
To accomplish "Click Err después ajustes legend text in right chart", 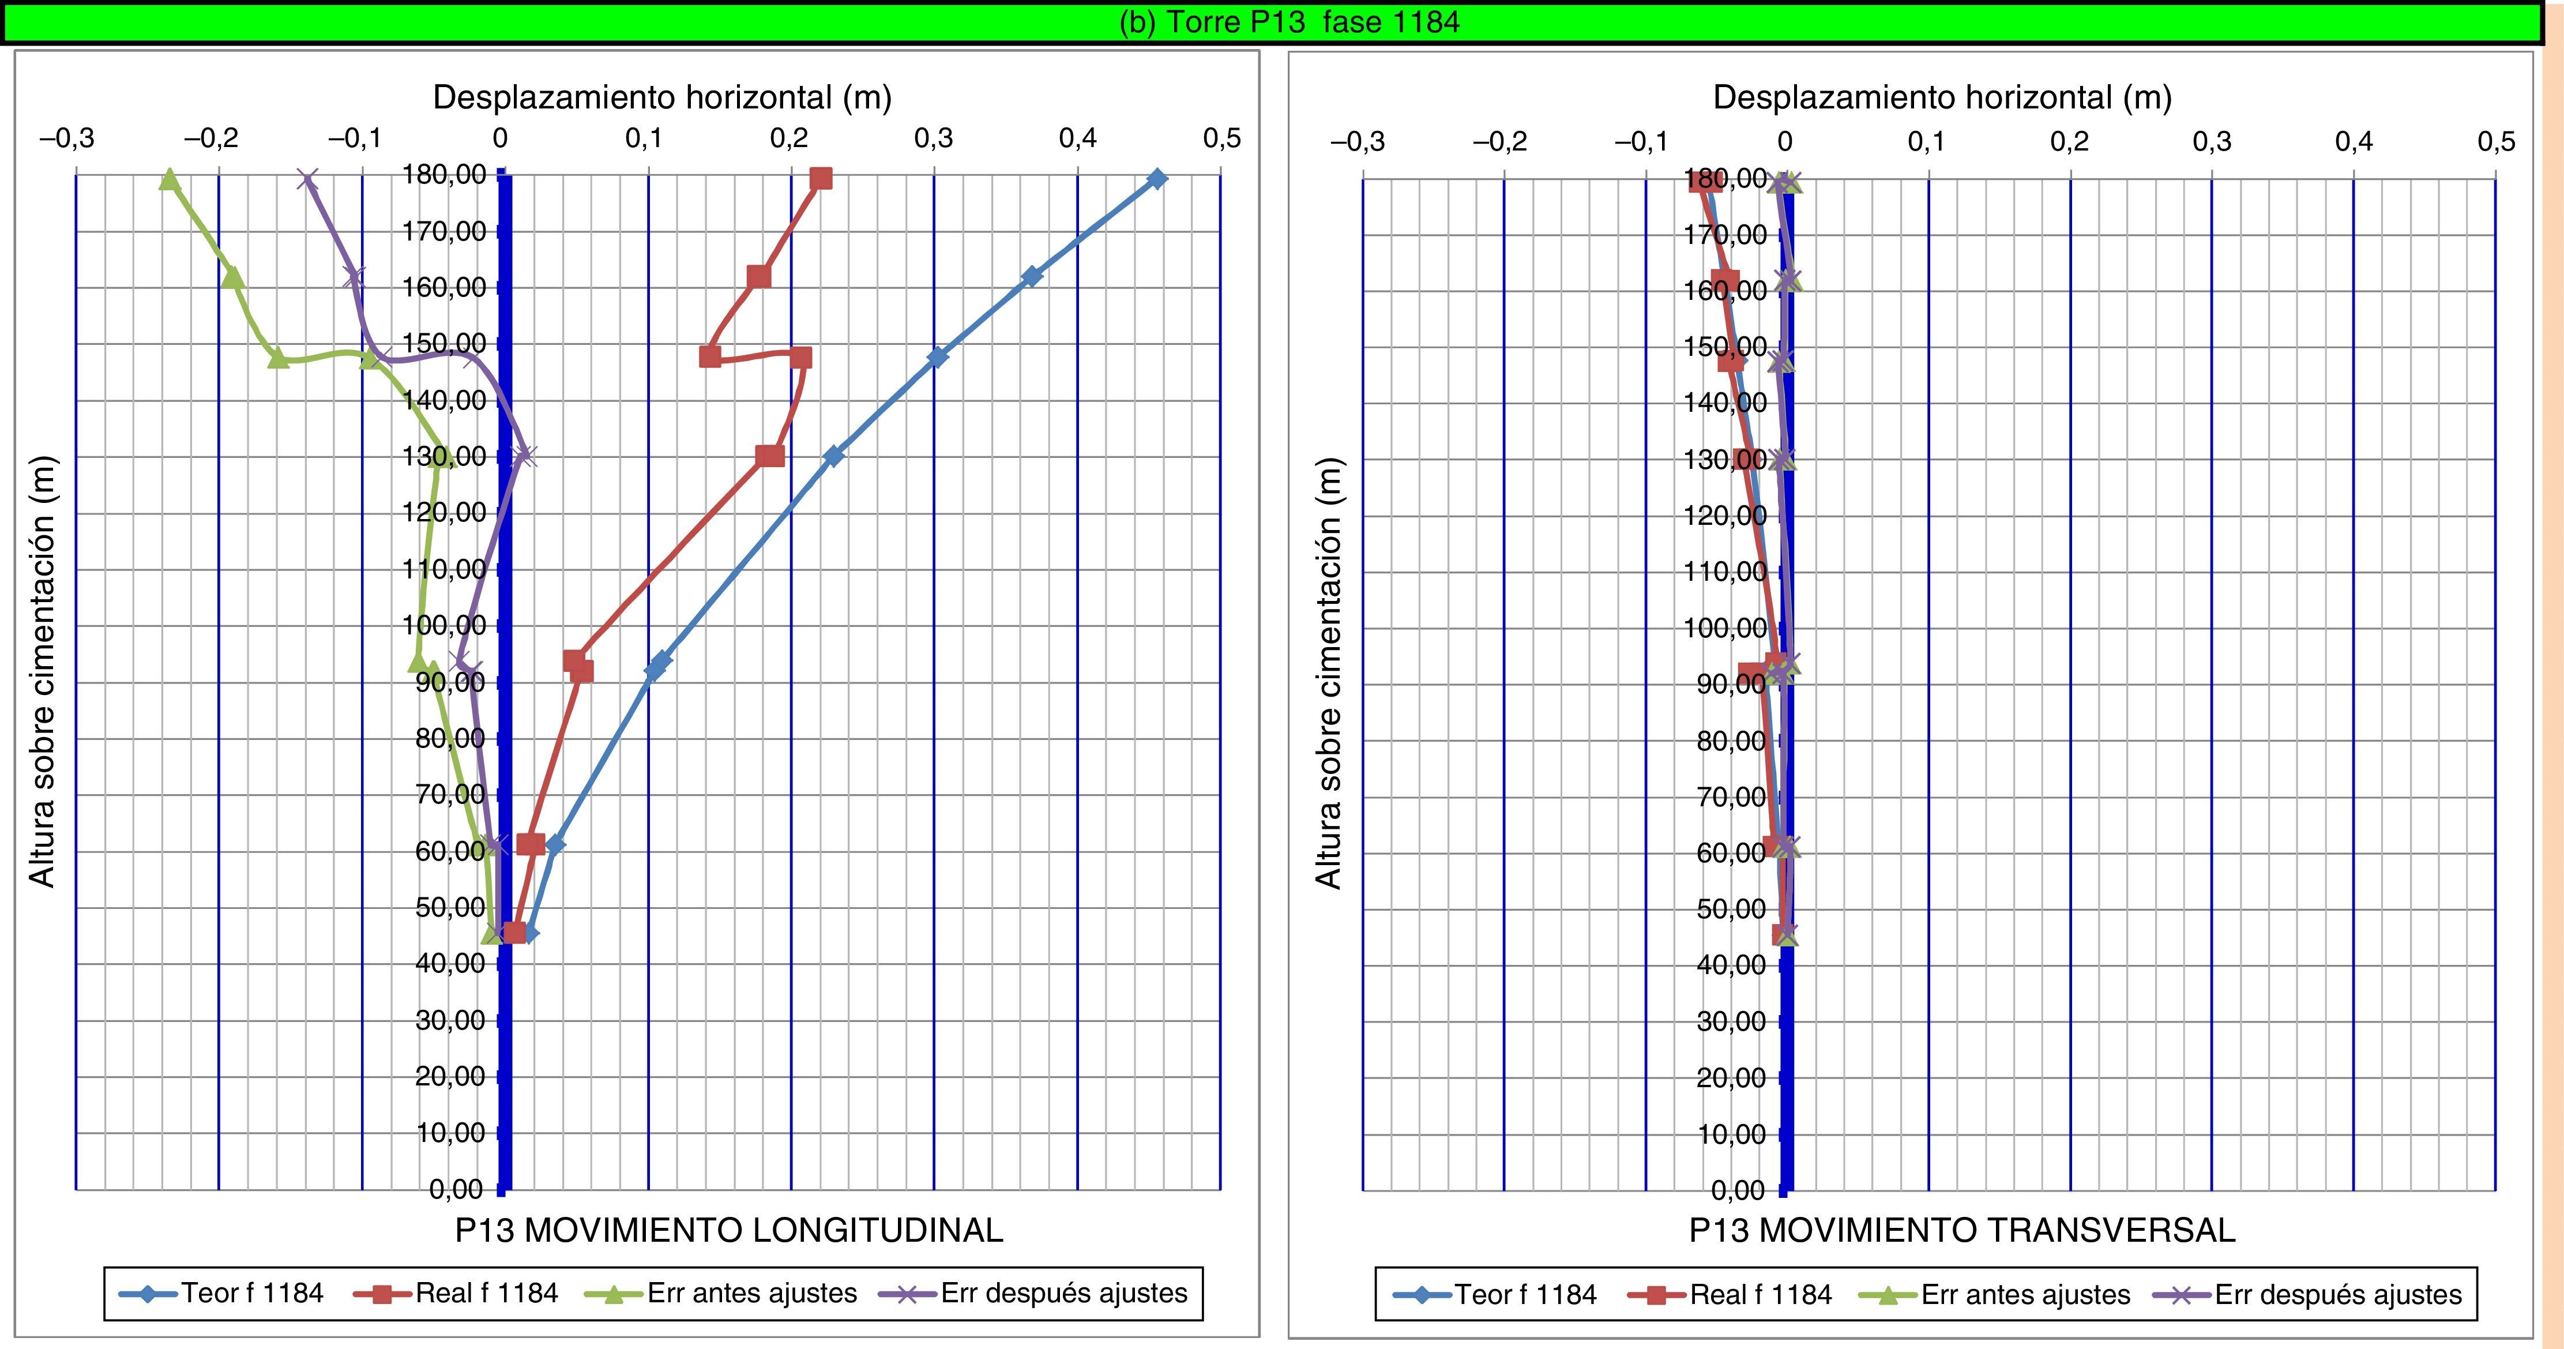I will 2338,1295.
